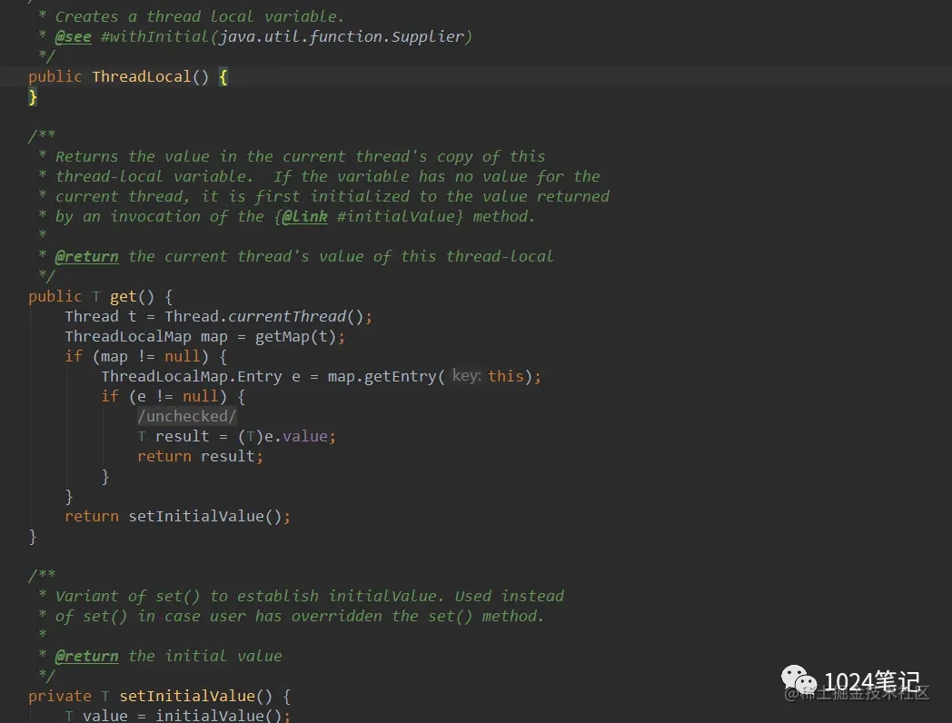Viewport: 952px width, 723px height.
Task: Click the key: parameter hint
Action: pyautogui.click(x=466, y=376)
